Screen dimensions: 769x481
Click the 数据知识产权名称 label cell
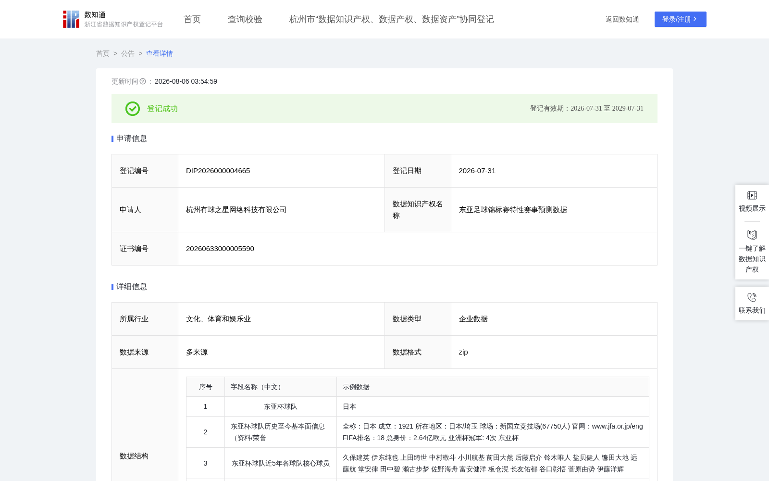coord(418,210)
